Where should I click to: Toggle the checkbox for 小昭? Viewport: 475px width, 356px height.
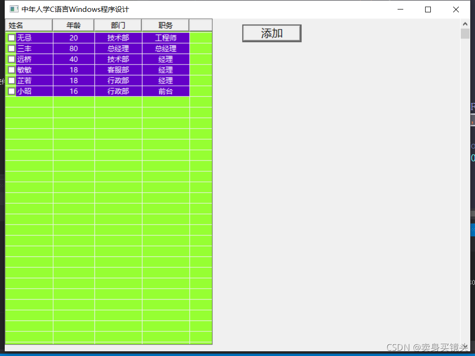coord(11,91)
